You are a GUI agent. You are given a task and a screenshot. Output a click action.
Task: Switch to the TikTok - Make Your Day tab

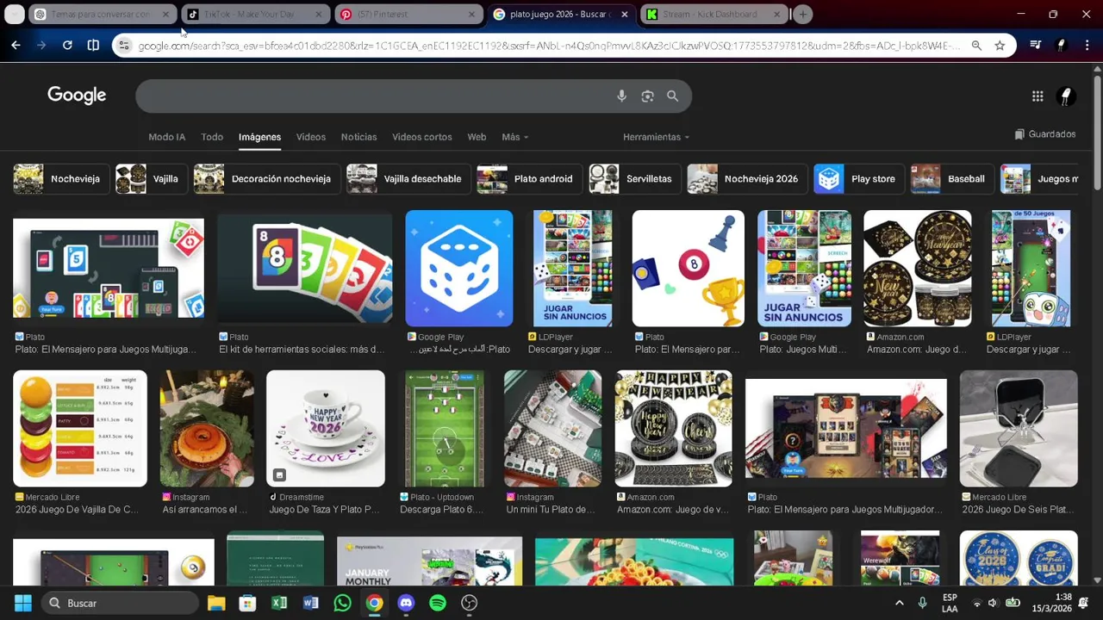click(x=254, y=14)
